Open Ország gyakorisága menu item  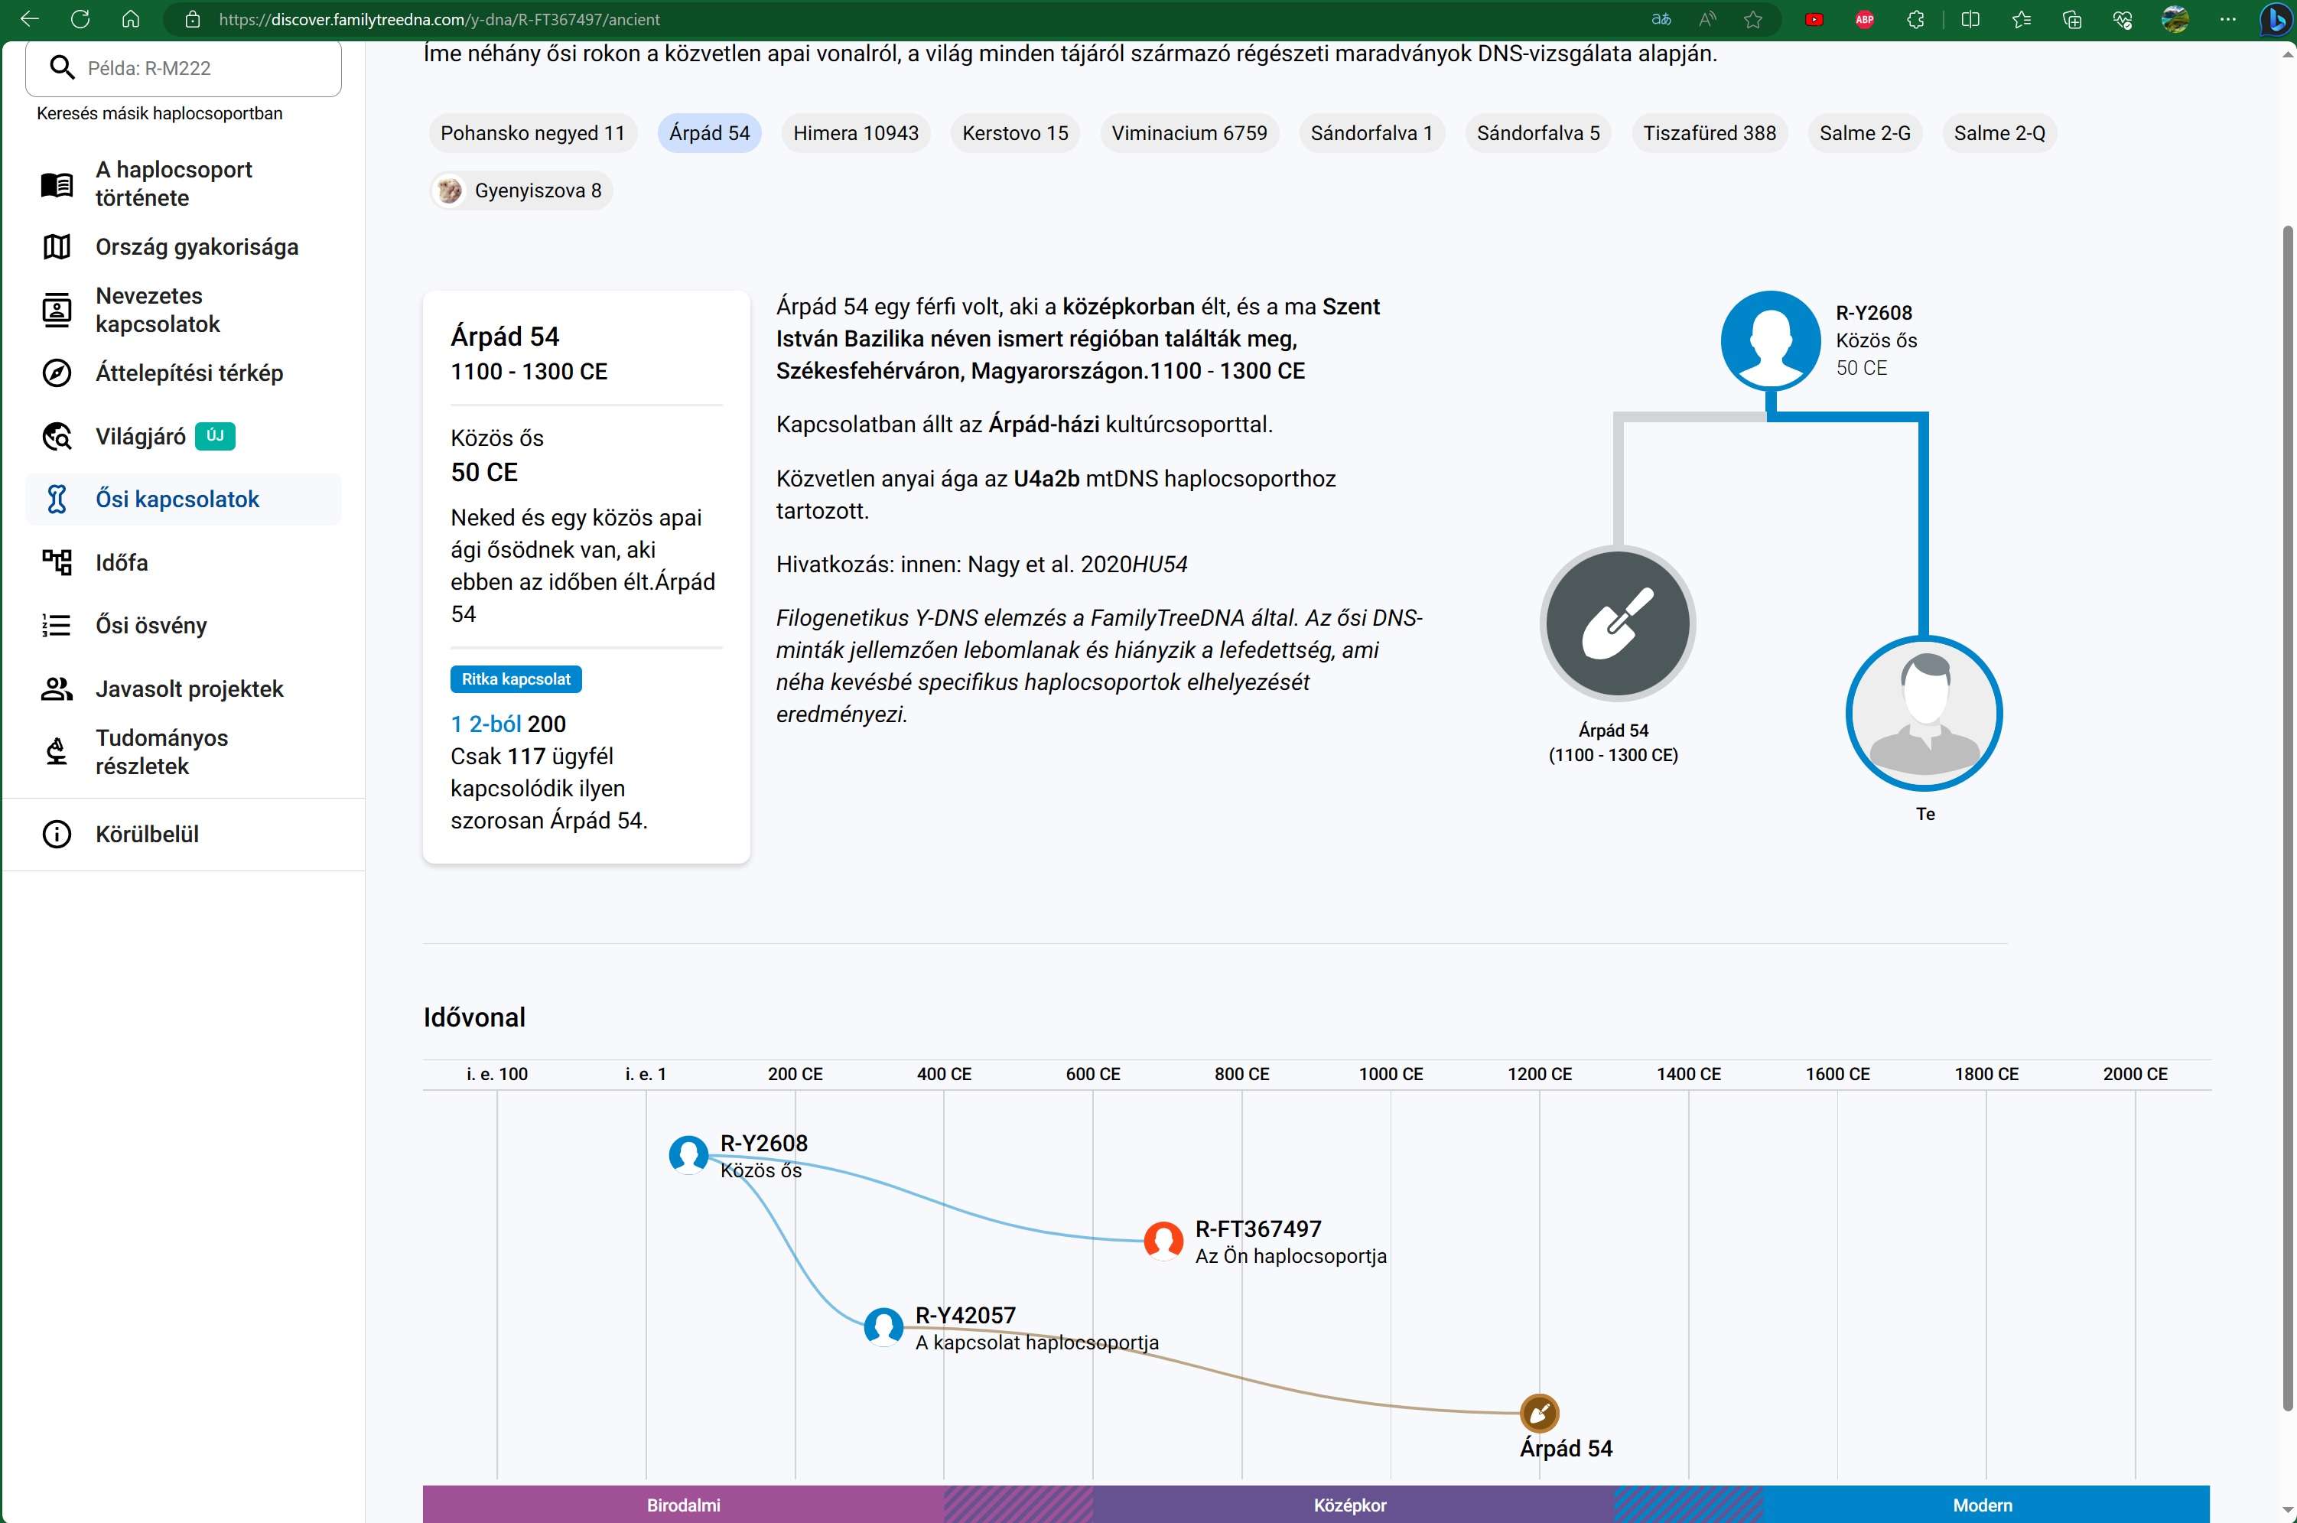(x=183, y=247)
